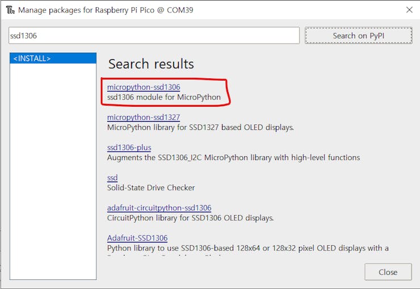This screenshot has height=289, width=420.
Task: Close the Manage packages dialog with X
Action: click(x=409, y=10)
